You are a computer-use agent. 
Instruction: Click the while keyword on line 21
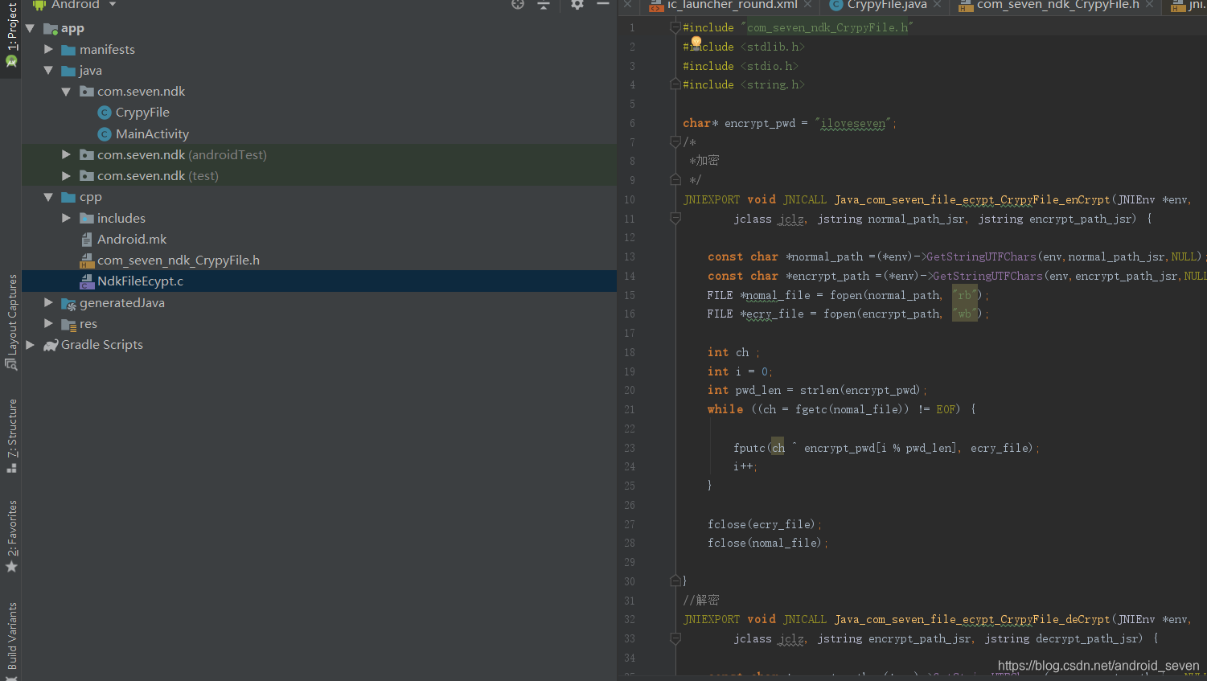tap(725, 409)
